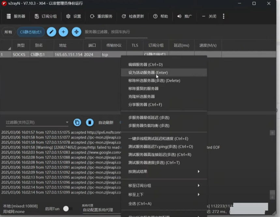Select the Cli静态链式1 group tab
The width and height of the screenshot is (280, 217).
(31, 32)
